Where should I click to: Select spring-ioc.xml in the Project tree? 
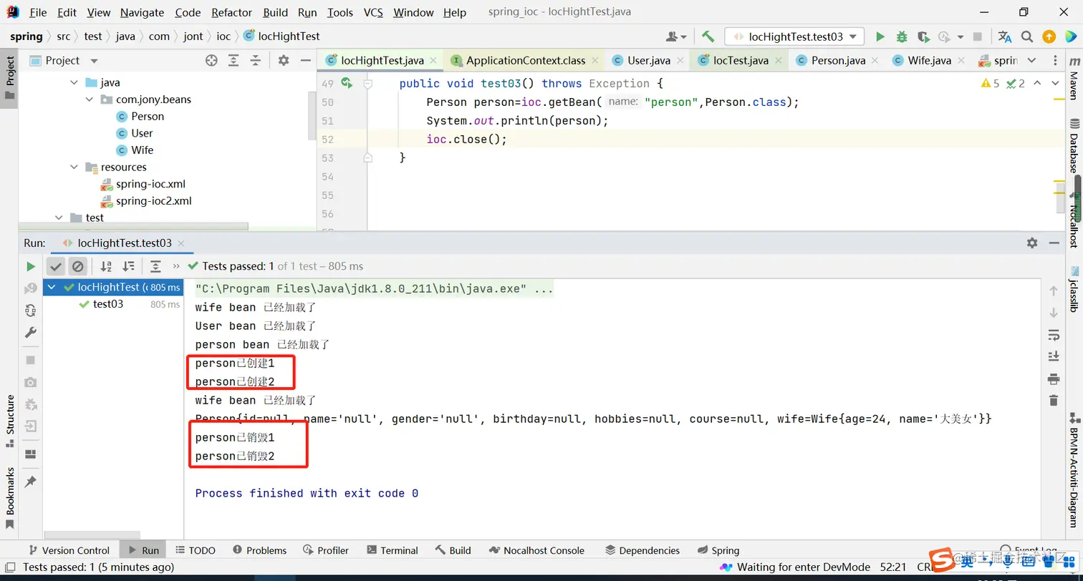[150, 184]
